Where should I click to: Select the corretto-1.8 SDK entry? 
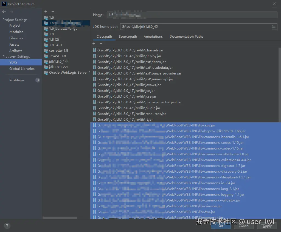click(x=66, y=51)
